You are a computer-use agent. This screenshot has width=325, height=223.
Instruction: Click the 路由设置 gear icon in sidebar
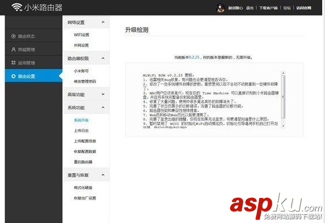coord(13,76)
